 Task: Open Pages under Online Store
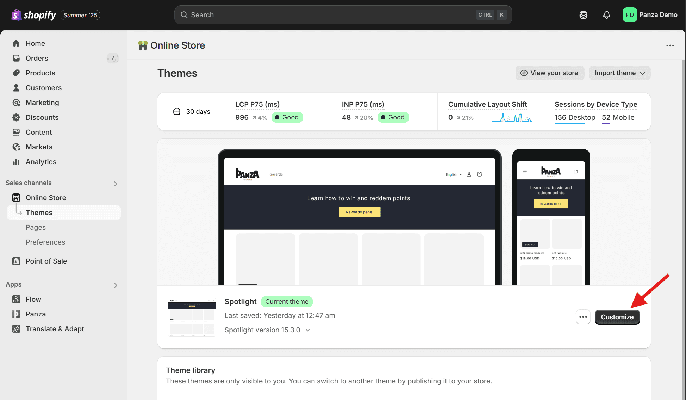[x=64, y=227]
